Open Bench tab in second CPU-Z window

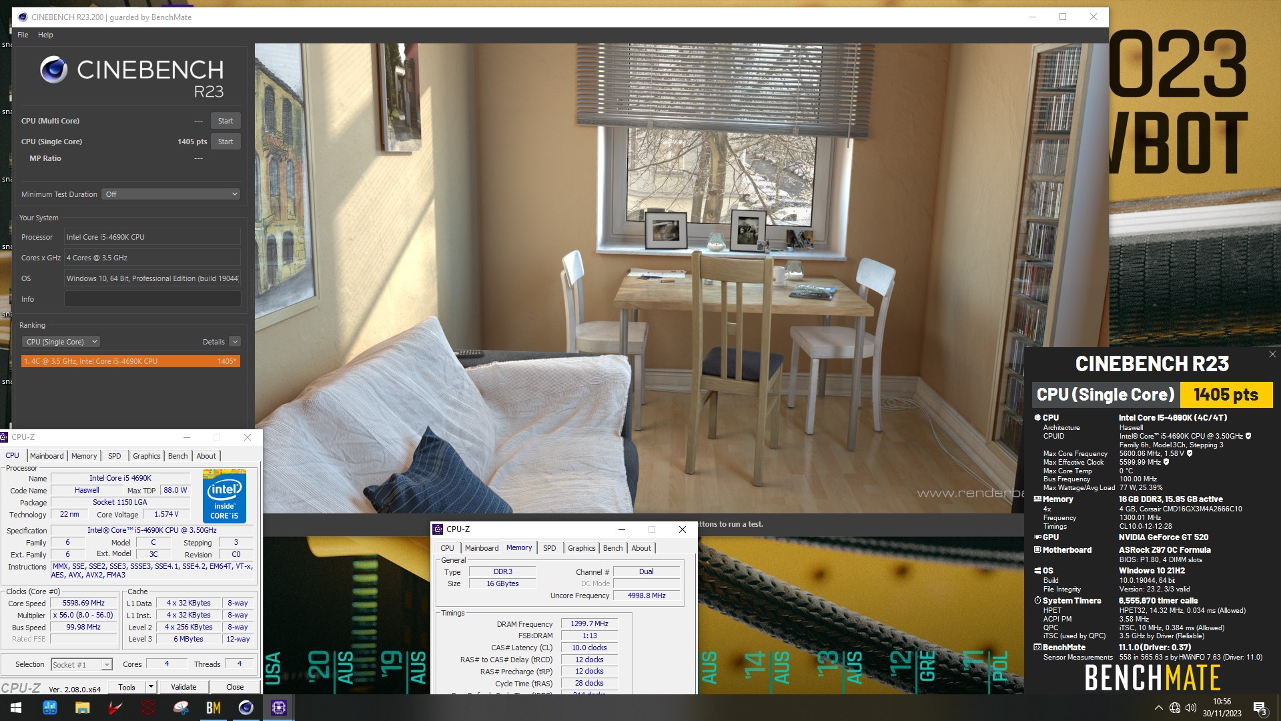tap(612, 548)
